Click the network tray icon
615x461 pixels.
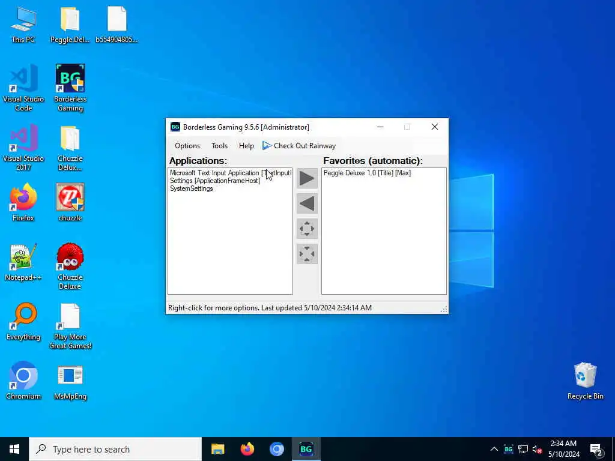[x=523, y=449]
